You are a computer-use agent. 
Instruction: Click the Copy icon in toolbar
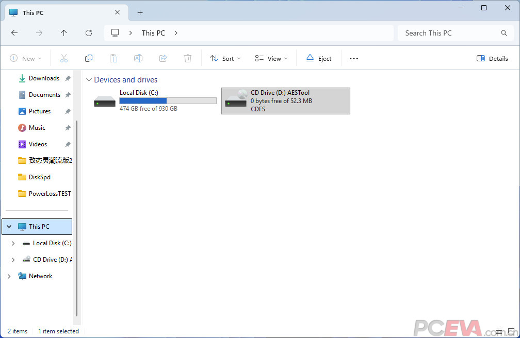tap(89, 59)
